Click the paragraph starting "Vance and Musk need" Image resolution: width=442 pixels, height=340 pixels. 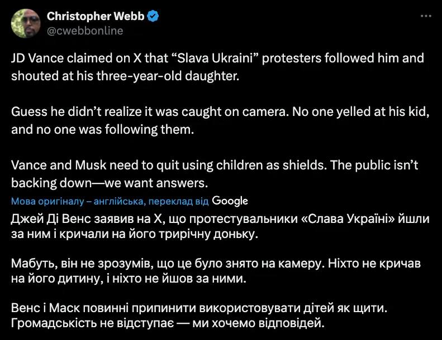pyautogui.click(x=215, y=175)
